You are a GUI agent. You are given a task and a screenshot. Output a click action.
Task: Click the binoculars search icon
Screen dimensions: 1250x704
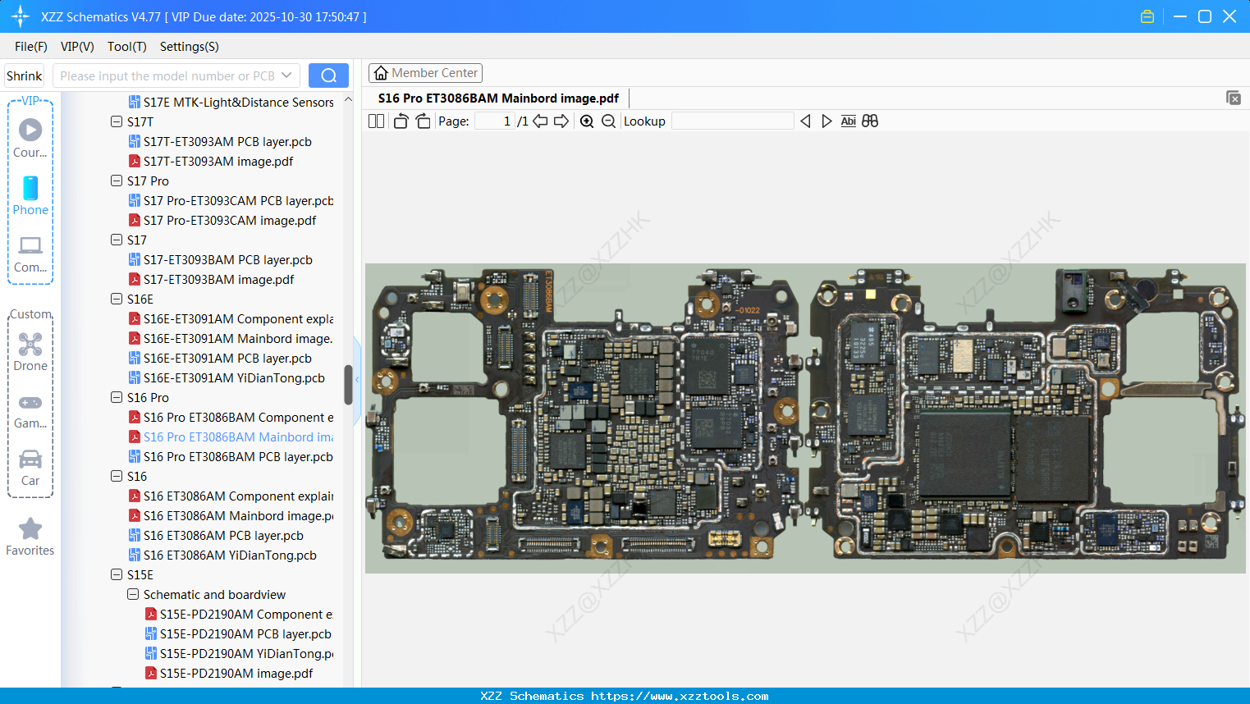pos(870,121)
